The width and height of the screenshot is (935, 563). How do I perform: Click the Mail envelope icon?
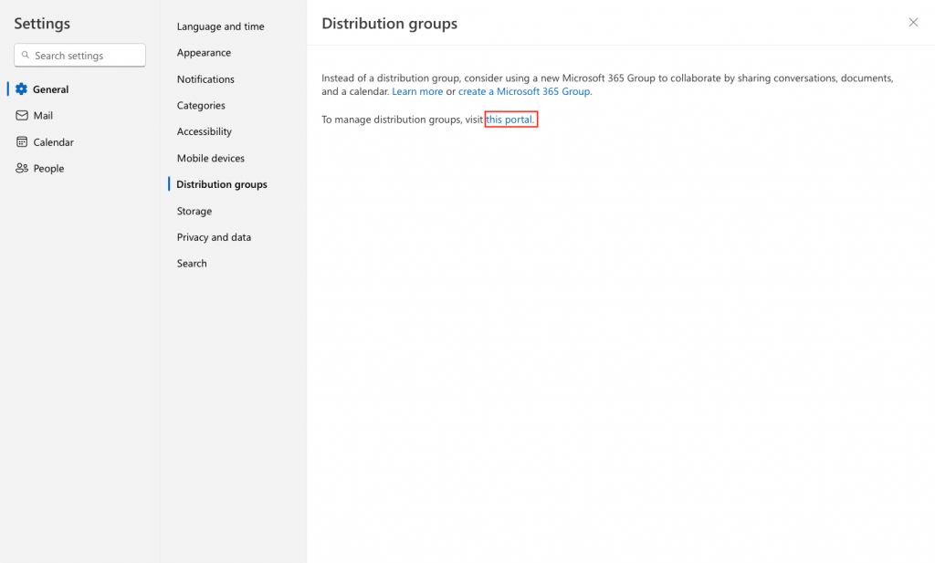pyautogui.click(x=22, y=115)
